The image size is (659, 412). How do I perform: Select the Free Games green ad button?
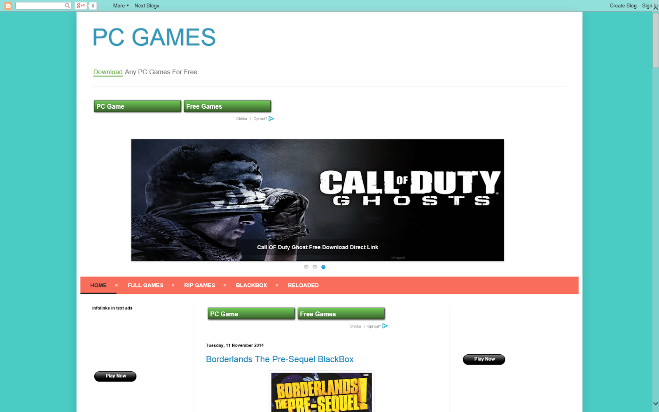tap(227, 106)
